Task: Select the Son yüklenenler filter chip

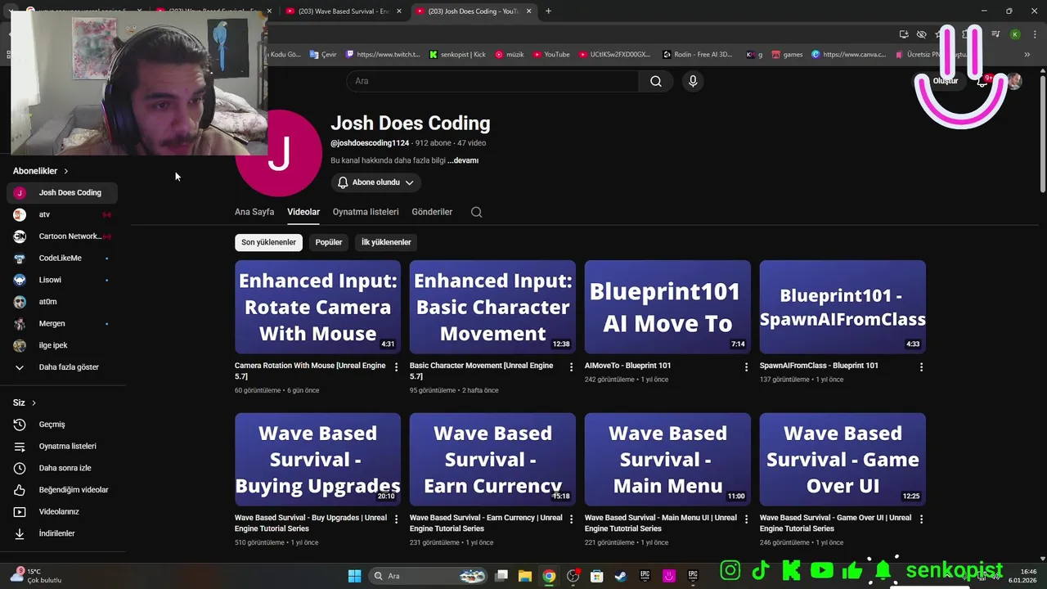Action: (x=268, y=242)
